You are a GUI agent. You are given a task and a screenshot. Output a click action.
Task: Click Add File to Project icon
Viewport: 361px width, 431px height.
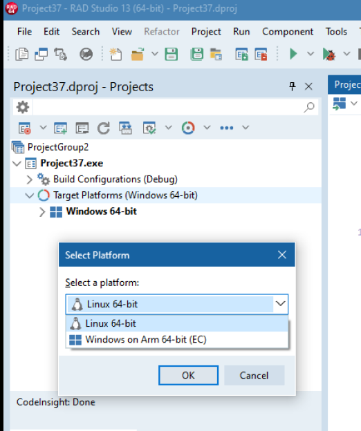(x=241, y=54)
